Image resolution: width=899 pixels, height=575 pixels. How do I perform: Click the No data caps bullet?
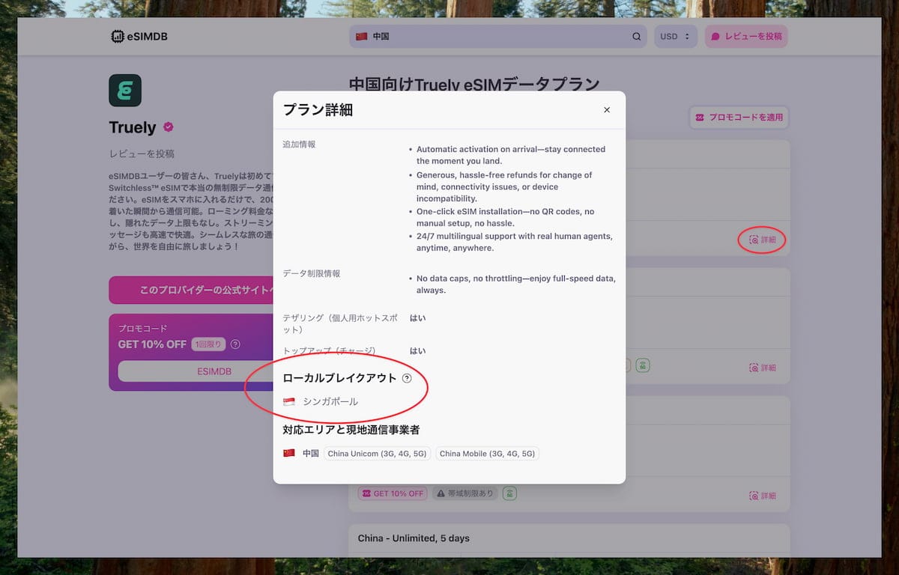[516, 284]
